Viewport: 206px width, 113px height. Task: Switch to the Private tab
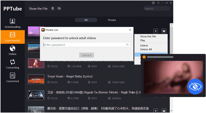(112, 20)
